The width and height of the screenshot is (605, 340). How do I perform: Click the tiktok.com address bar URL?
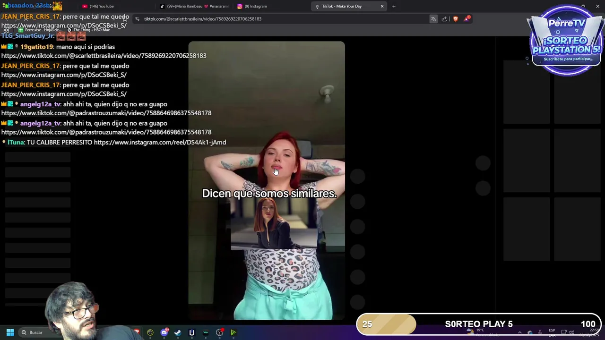pos(203,19)
